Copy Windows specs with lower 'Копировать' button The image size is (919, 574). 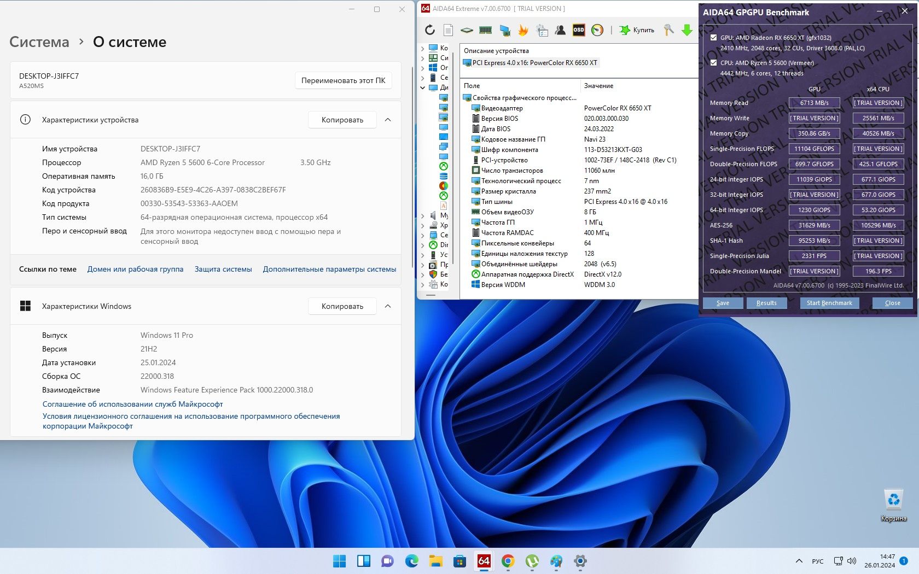pyautogui.click(x=342, y=306)
